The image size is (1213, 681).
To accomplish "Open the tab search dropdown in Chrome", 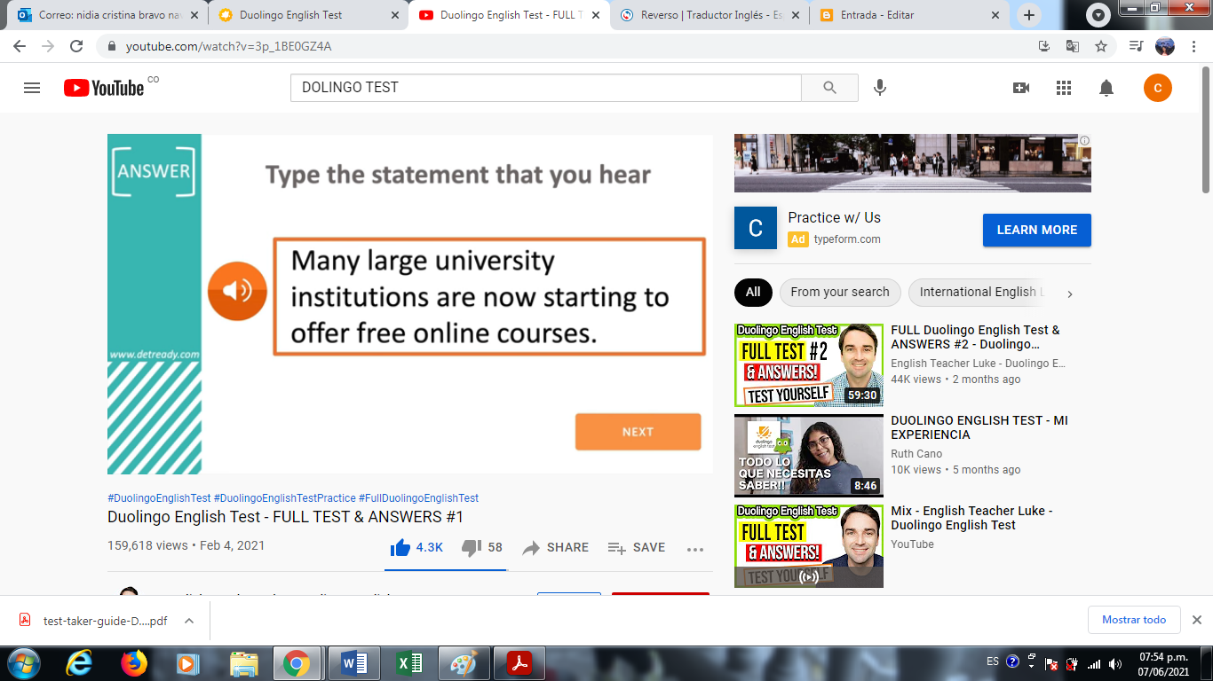I will coord(1098,15).
